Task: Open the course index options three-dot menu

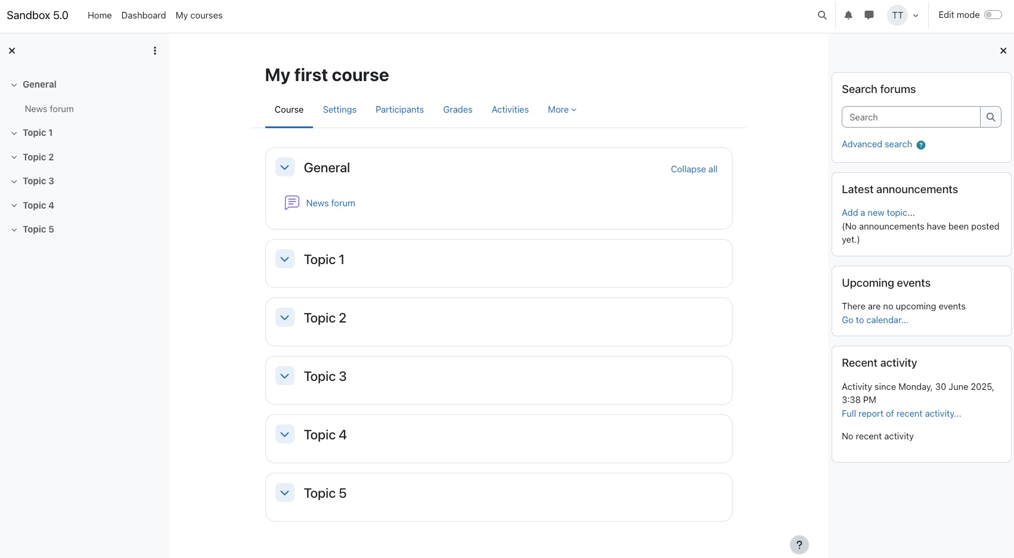Action: (x=155, y=50)
